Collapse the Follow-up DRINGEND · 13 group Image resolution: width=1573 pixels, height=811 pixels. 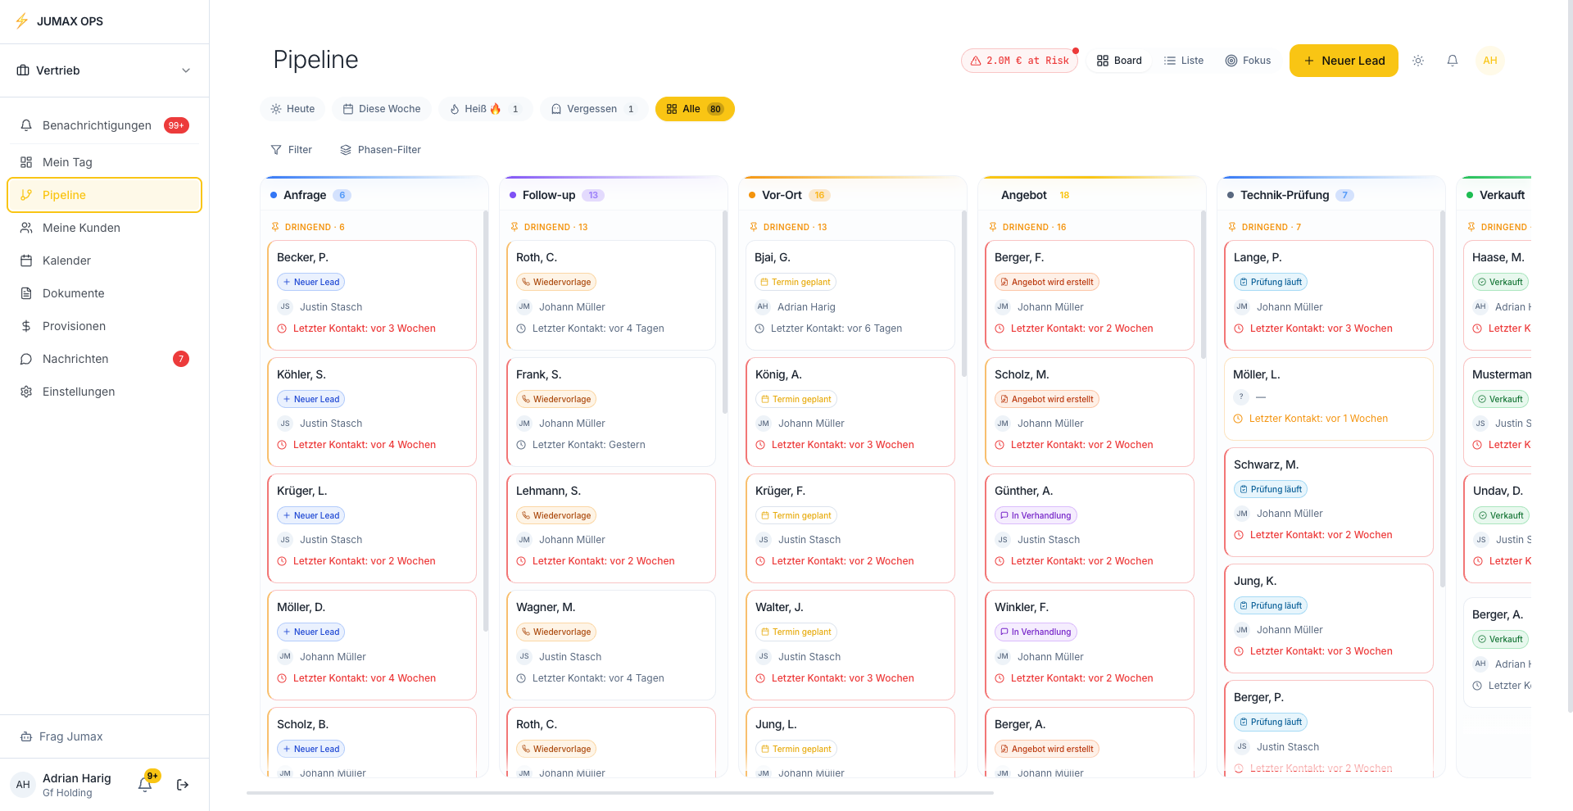(x=549, y=227)
